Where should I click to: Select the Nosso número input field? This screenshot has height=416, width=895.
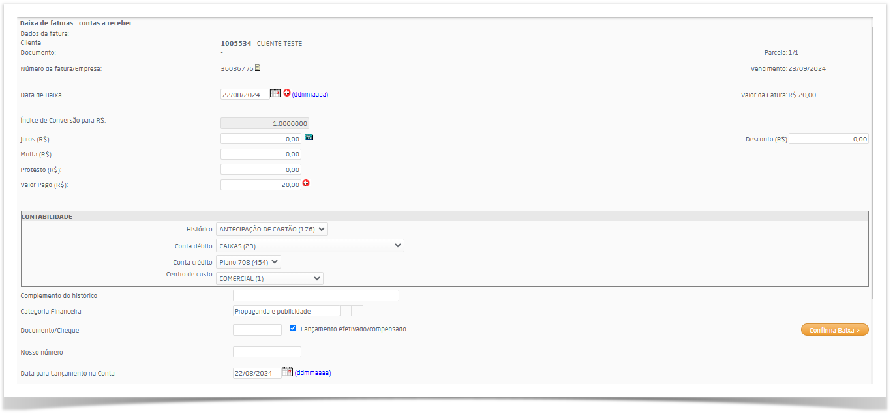[x=267, y=352]
